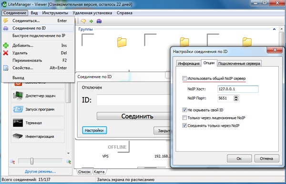Click the lightning bolt connect icon
The width and height of the screenshot is (286, 184).
pyautogui.click(x=6, y=21)
